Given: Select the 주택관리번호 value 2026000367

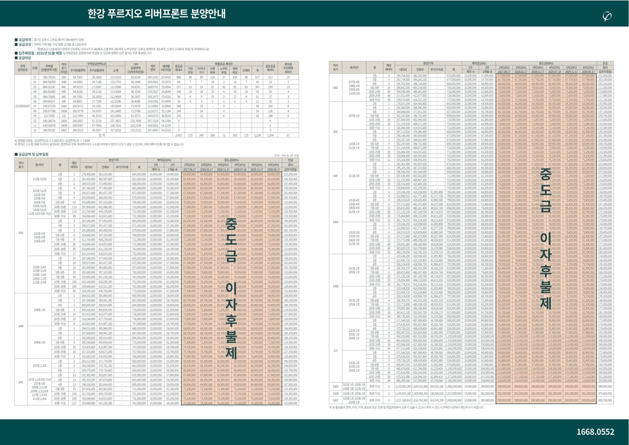Looking at the screenshot, I should click(23, 106).
